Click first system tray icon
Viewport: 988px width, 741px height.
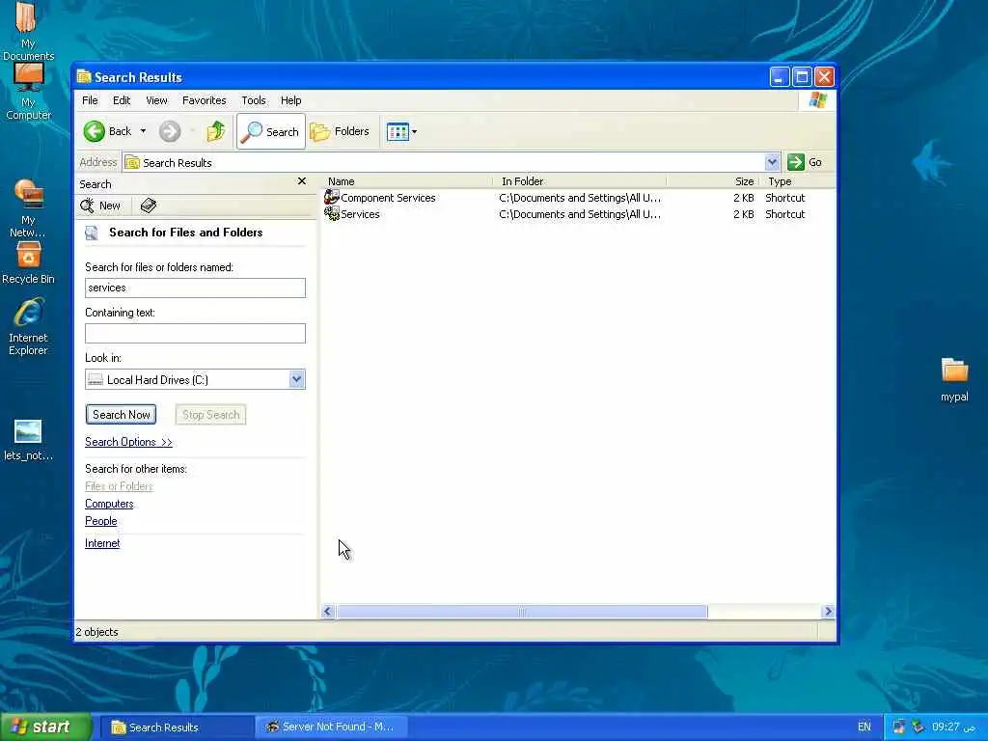(x=898, y=727)
